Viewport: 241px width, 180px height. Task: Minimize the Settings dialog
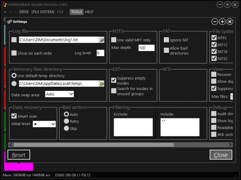click(x=214, y=22)
